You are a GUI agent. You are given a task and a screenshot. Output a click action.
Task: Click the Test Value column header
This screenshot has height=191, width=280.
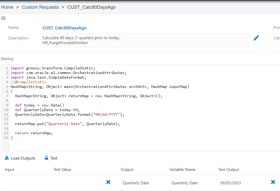pyautogui.click(x=62, y=170)
